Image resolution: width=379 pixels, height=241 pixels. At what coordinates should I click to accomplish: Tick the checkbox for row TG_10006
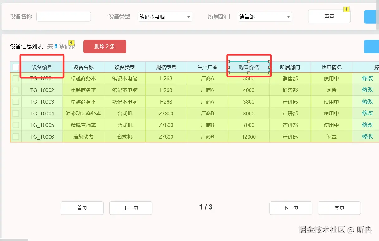(16, 137)
